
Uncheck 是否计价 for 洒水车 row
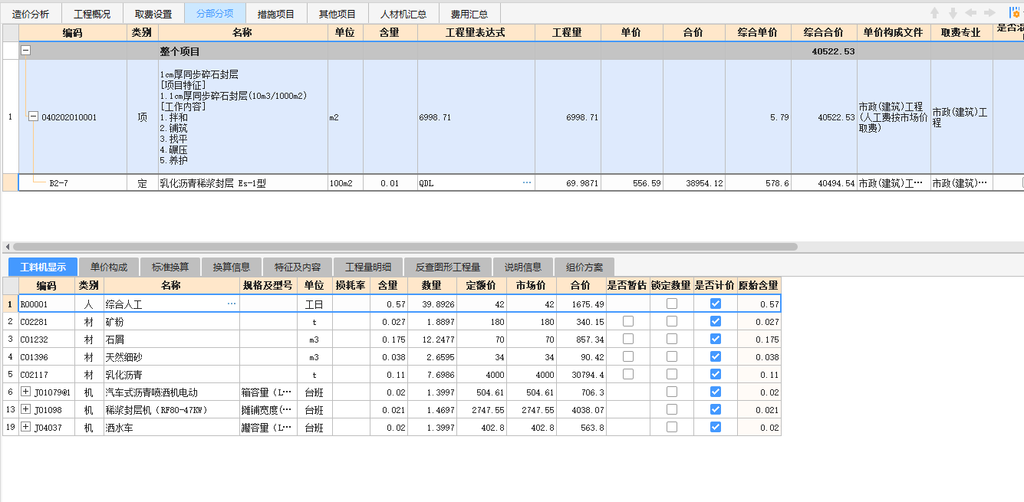[716, 427]
